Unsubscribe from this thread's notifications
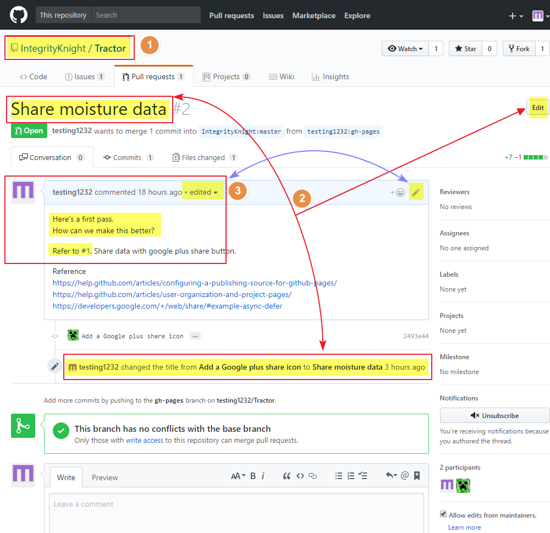This screenshot has width=550, height=533. 494,415
